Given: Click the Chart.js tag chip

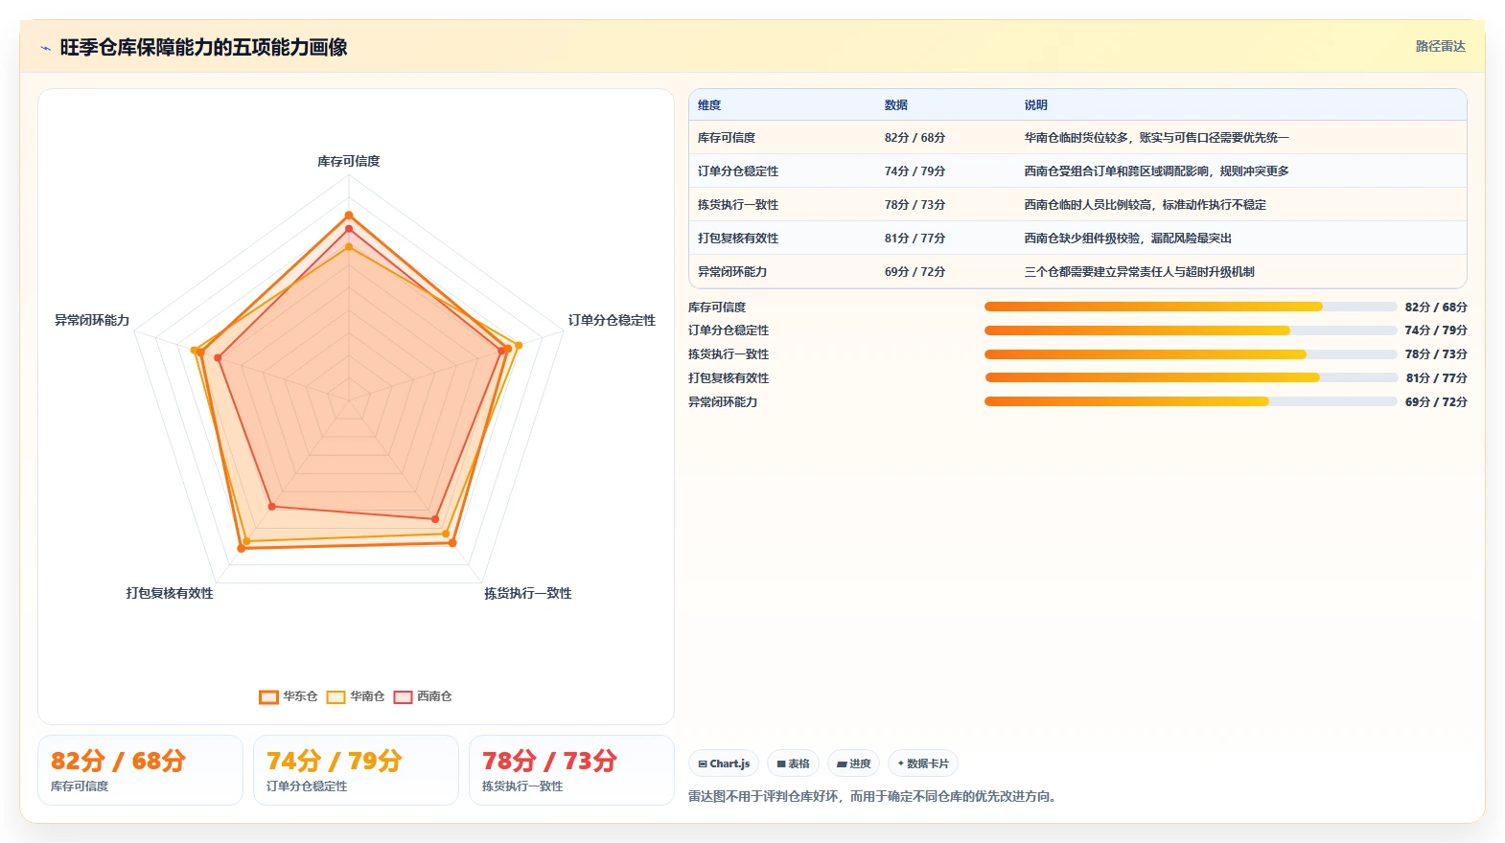Looking at the screenshot, I should 724,763.
